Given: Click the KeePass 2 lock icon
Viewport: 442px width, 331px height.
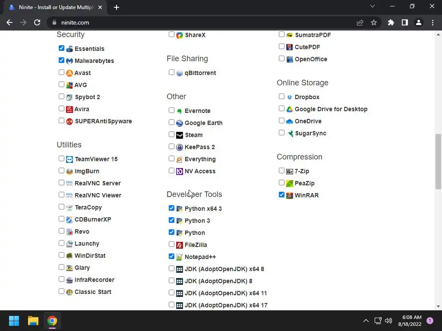Looking at the screenshot, I should click(x=180, y=147).
